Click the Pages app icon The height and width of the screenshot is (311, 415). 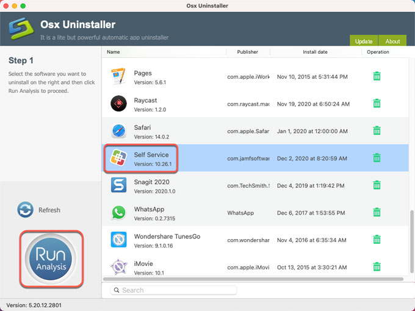118,76
